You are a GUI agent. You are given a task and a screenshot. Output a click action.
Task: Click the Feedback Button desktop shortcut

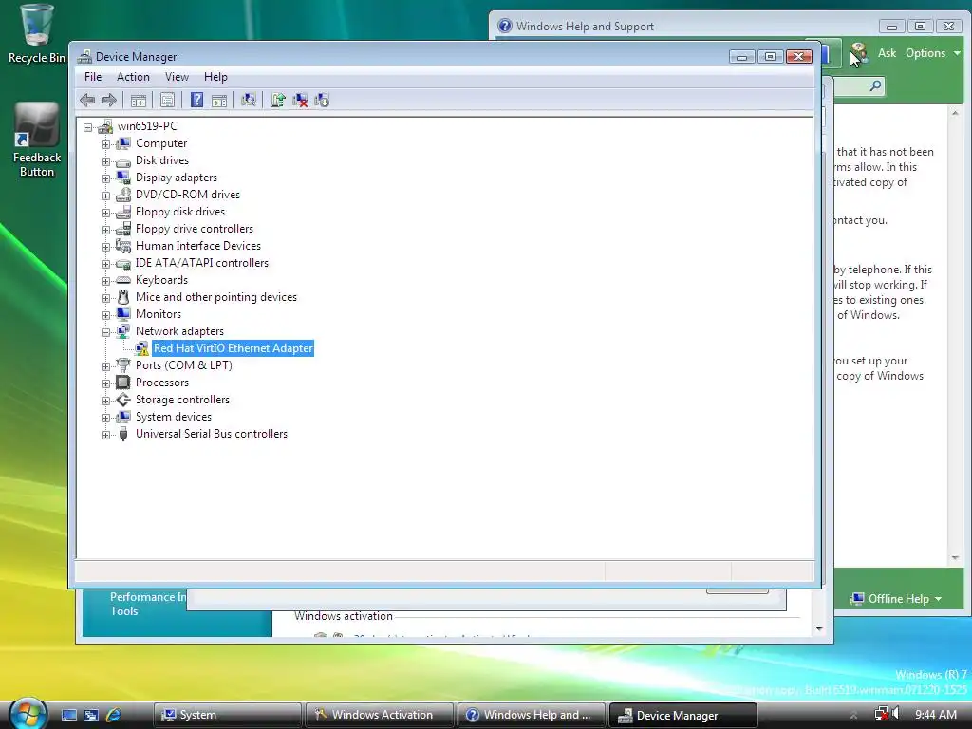coord(37,140)
